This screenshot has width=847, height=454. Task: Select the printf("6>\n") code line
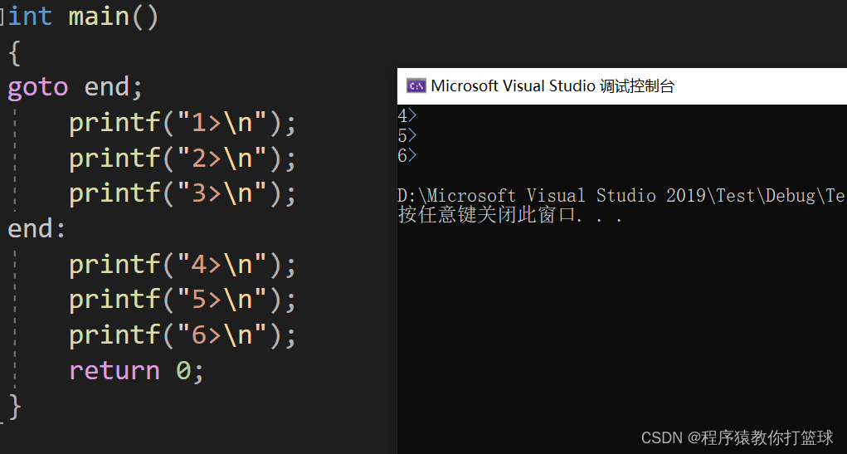click(182, 335)
